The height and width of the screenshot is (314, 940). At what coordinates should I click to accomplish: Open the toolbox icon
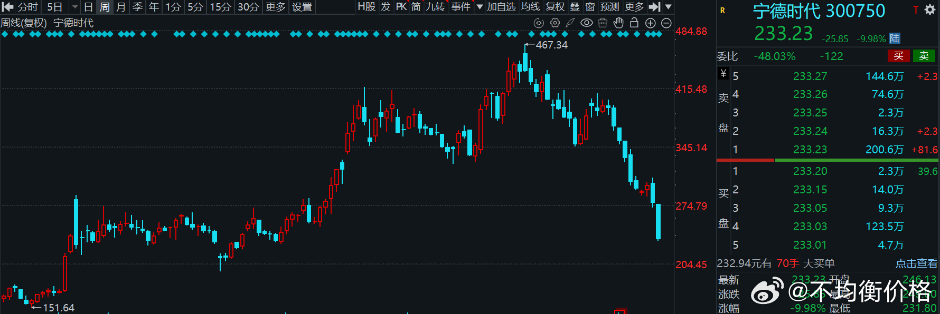[603, 23]
